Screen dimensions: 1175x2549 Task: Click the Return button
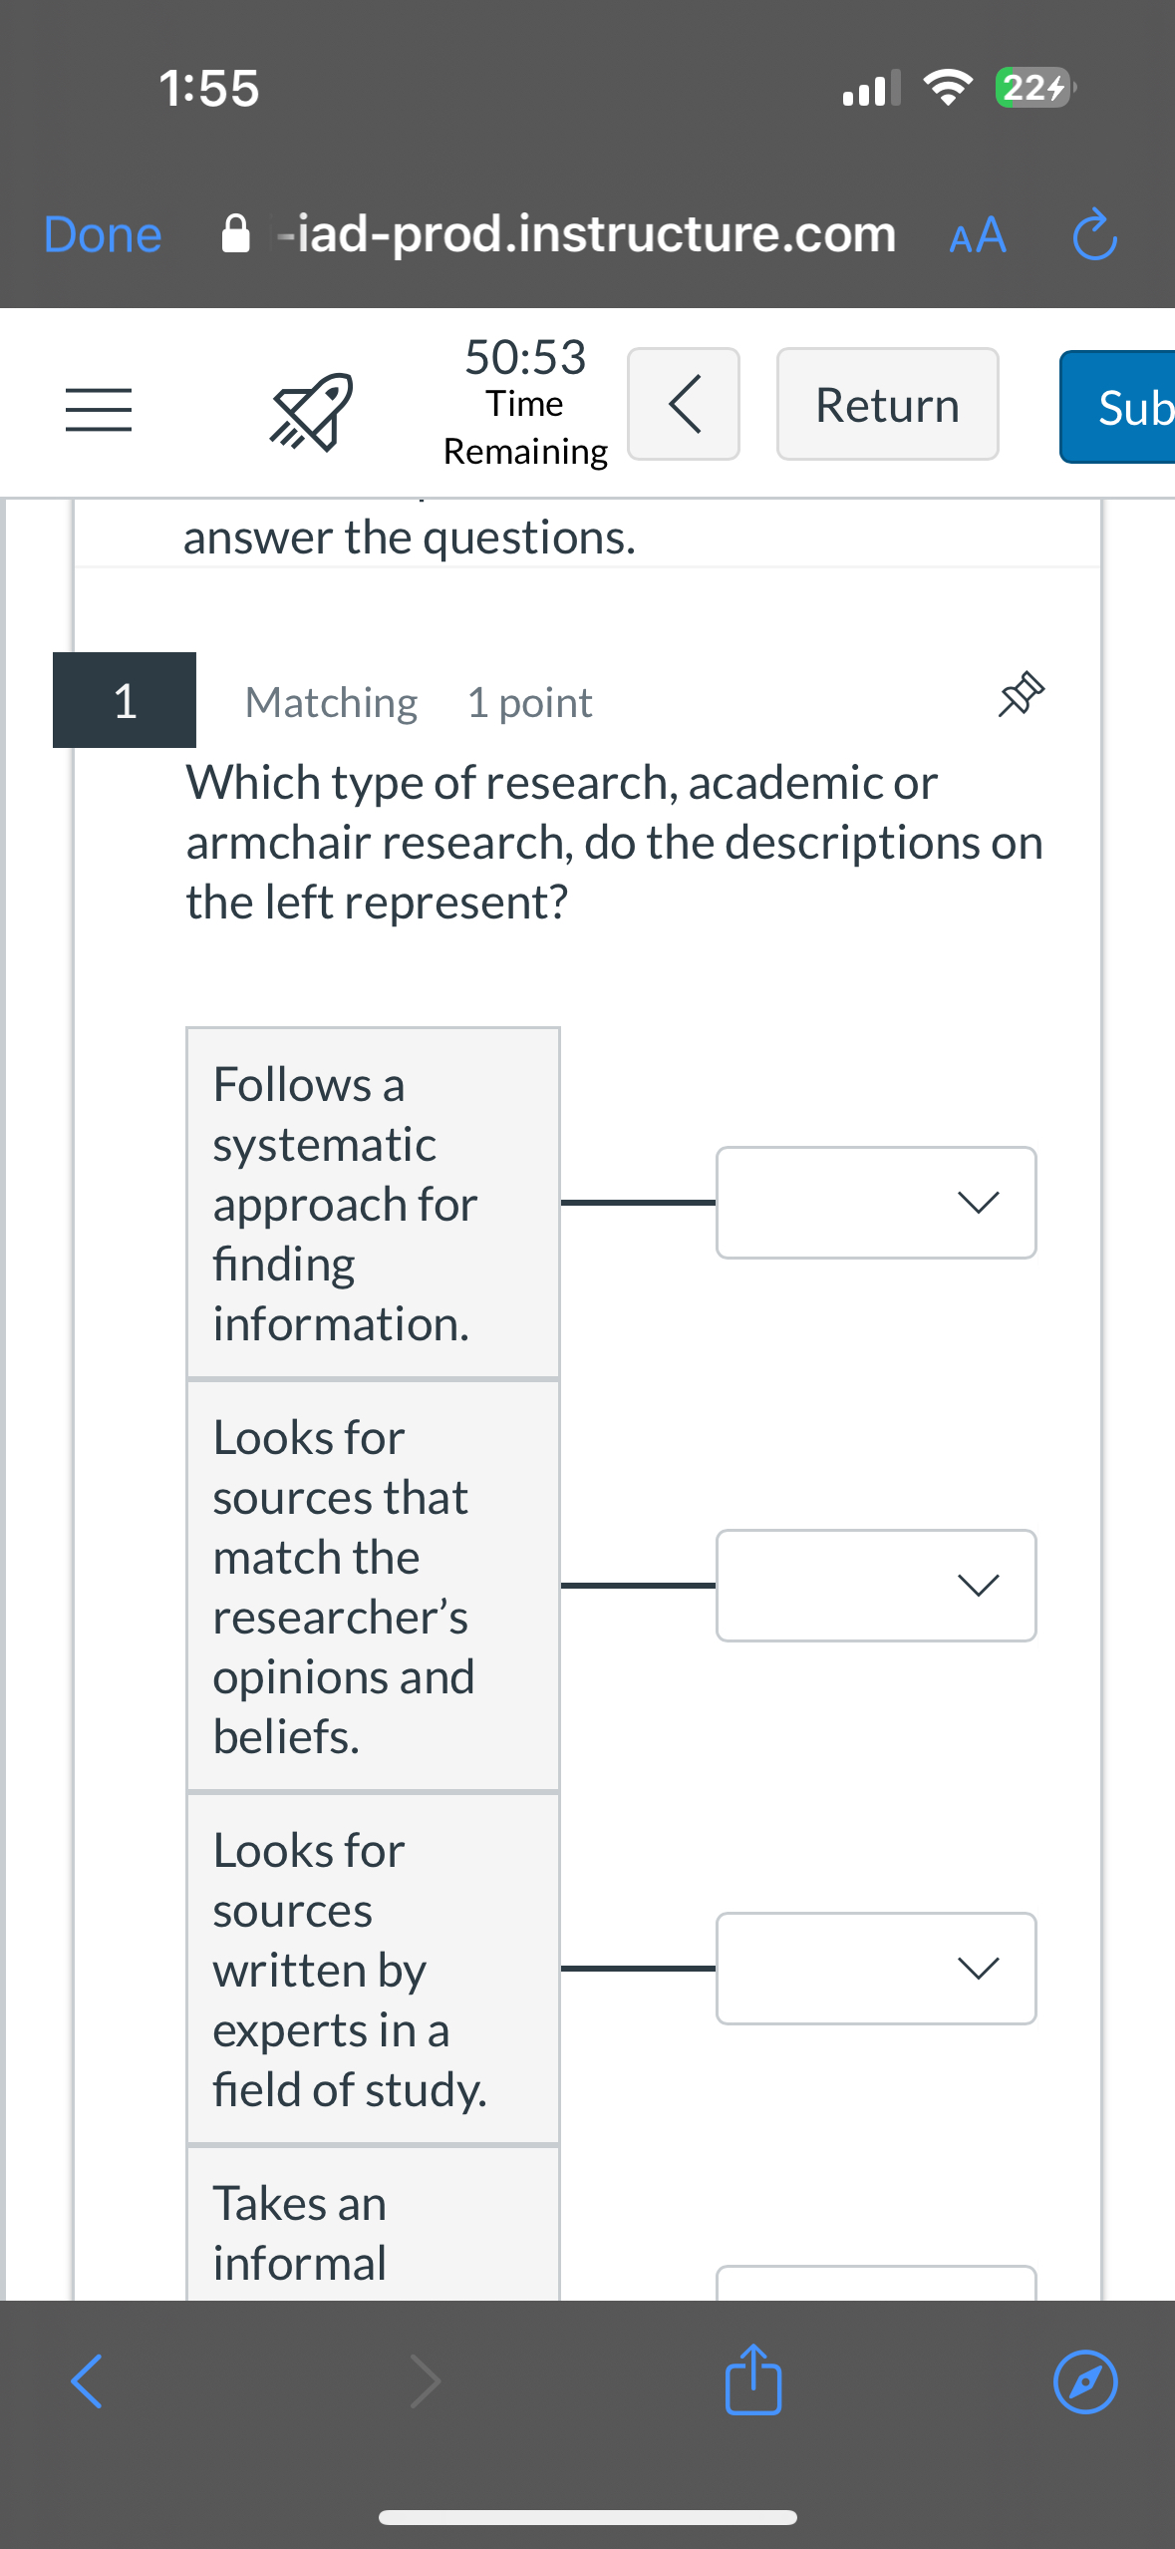[x=887, y=405]
